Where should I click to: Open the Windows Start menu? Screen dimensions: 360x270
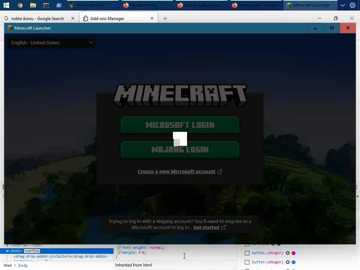tap(6, 5)
